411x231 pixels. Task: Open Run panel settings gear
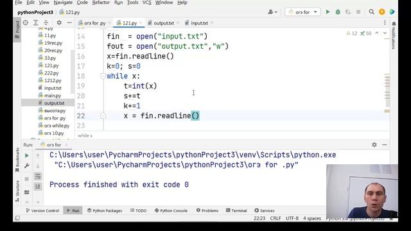(x=374, y=145)
